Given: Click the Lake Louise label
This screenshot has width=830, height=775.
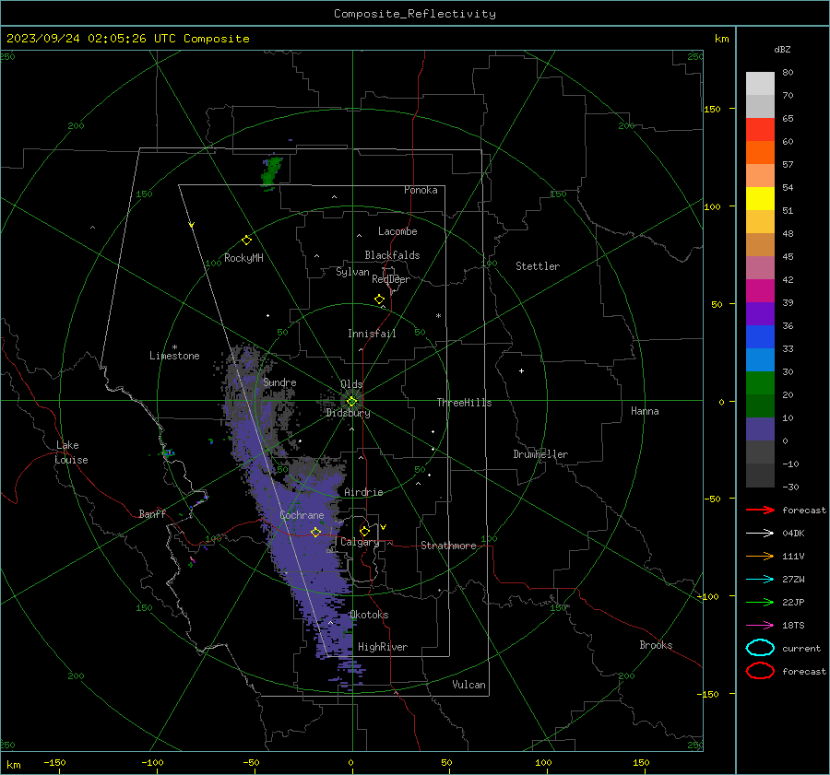Looking at the screenshot, I should 71,452.
